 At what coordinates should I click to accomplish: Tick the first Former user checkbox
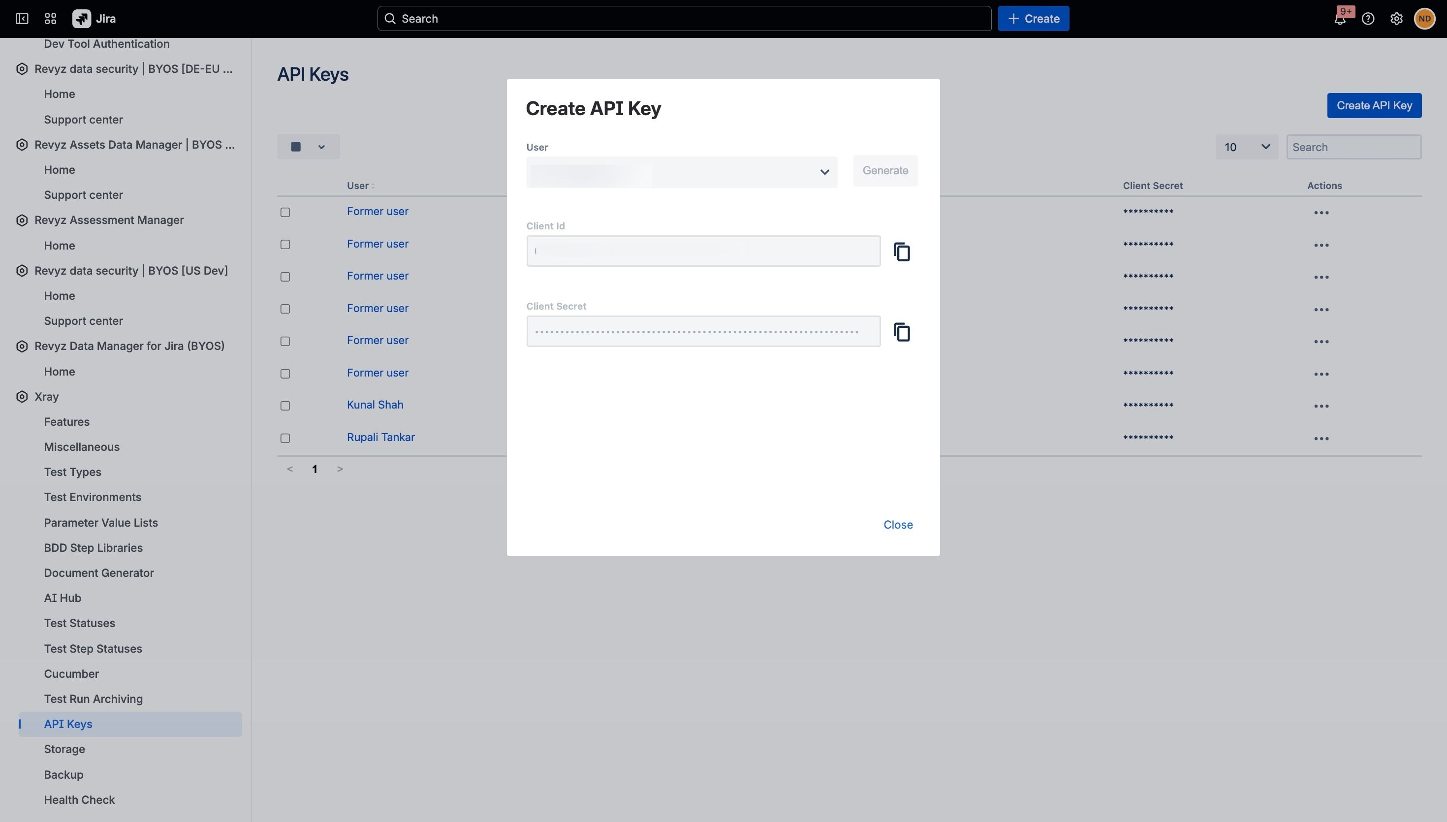pyautogui.click(x=285, y=212)
